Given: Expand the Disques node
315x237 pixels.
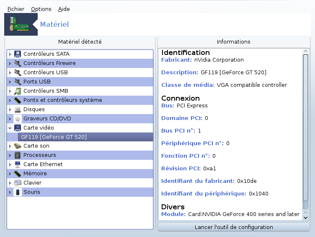Looking at the screenshot, I should click(x=10, y=109).
